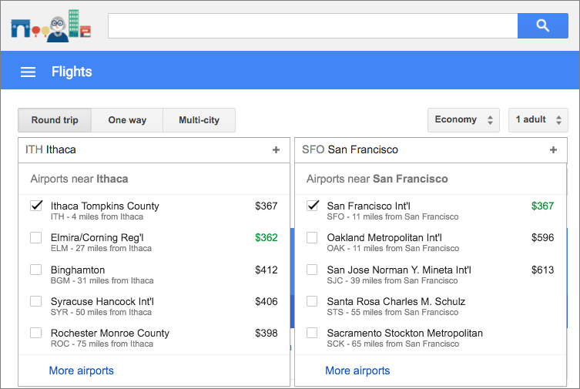
Task: Click 'OAK - 11 miles from San Francisco' text
Action: [393, 248]
